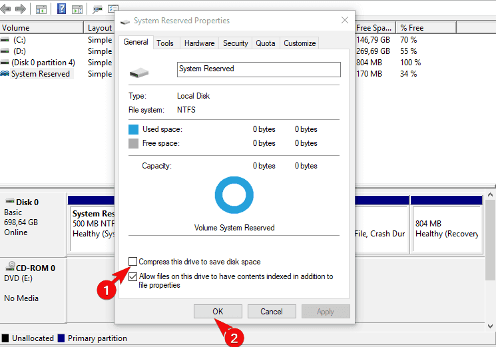Click the 804 MB free space cell

click(369, 63)
